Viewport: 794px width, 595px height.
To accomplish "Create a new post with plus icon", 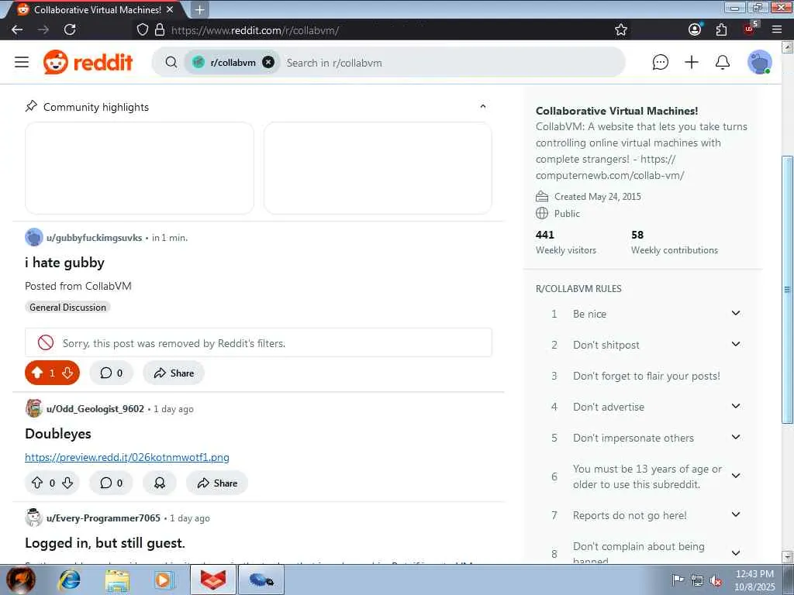I will tap(691, 62).
